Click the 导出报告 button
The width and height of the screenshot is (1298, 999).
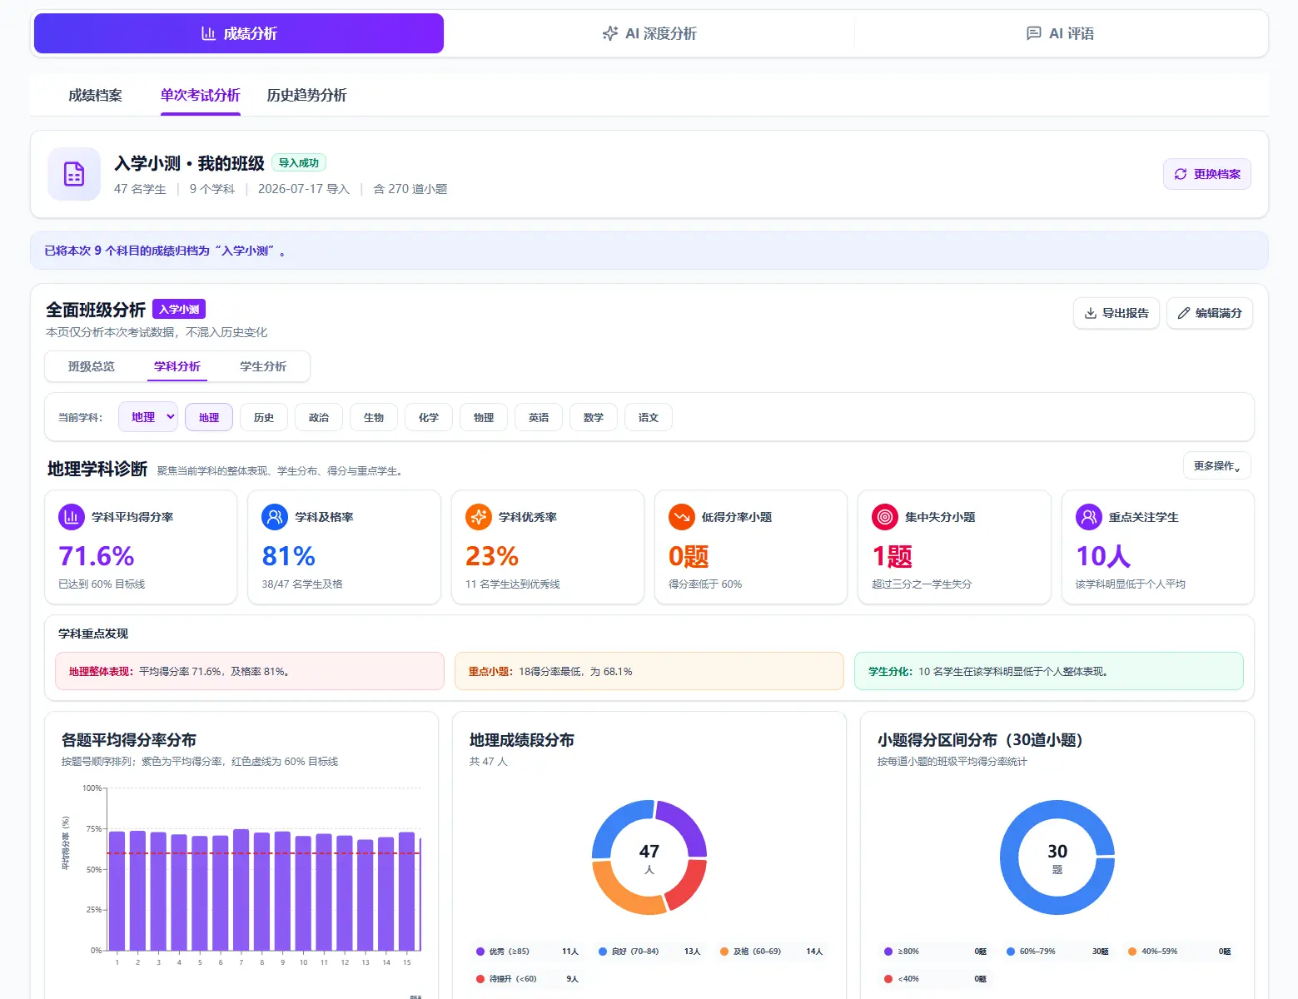[x=1116, y=313]
